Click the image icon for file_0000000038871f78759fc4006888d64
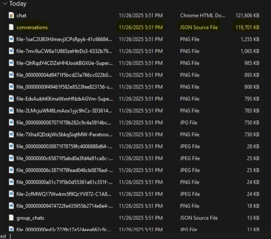The height and width of the screenshot is (239, 271). tap(12, 146)
